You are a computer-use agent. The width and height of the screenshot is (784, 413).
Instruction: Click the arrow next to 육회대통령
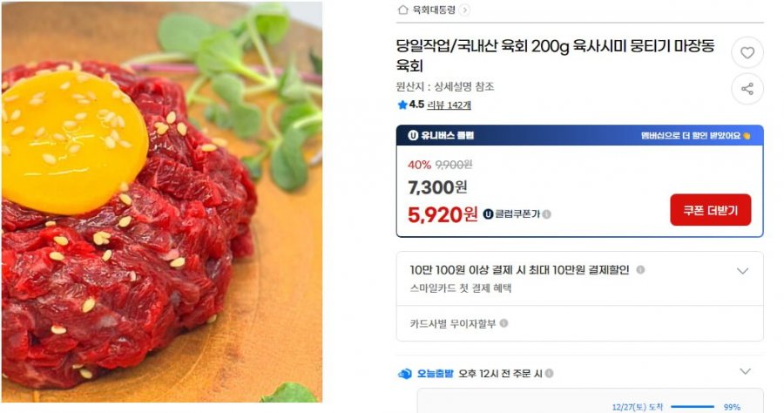click(x=464, y=10)
